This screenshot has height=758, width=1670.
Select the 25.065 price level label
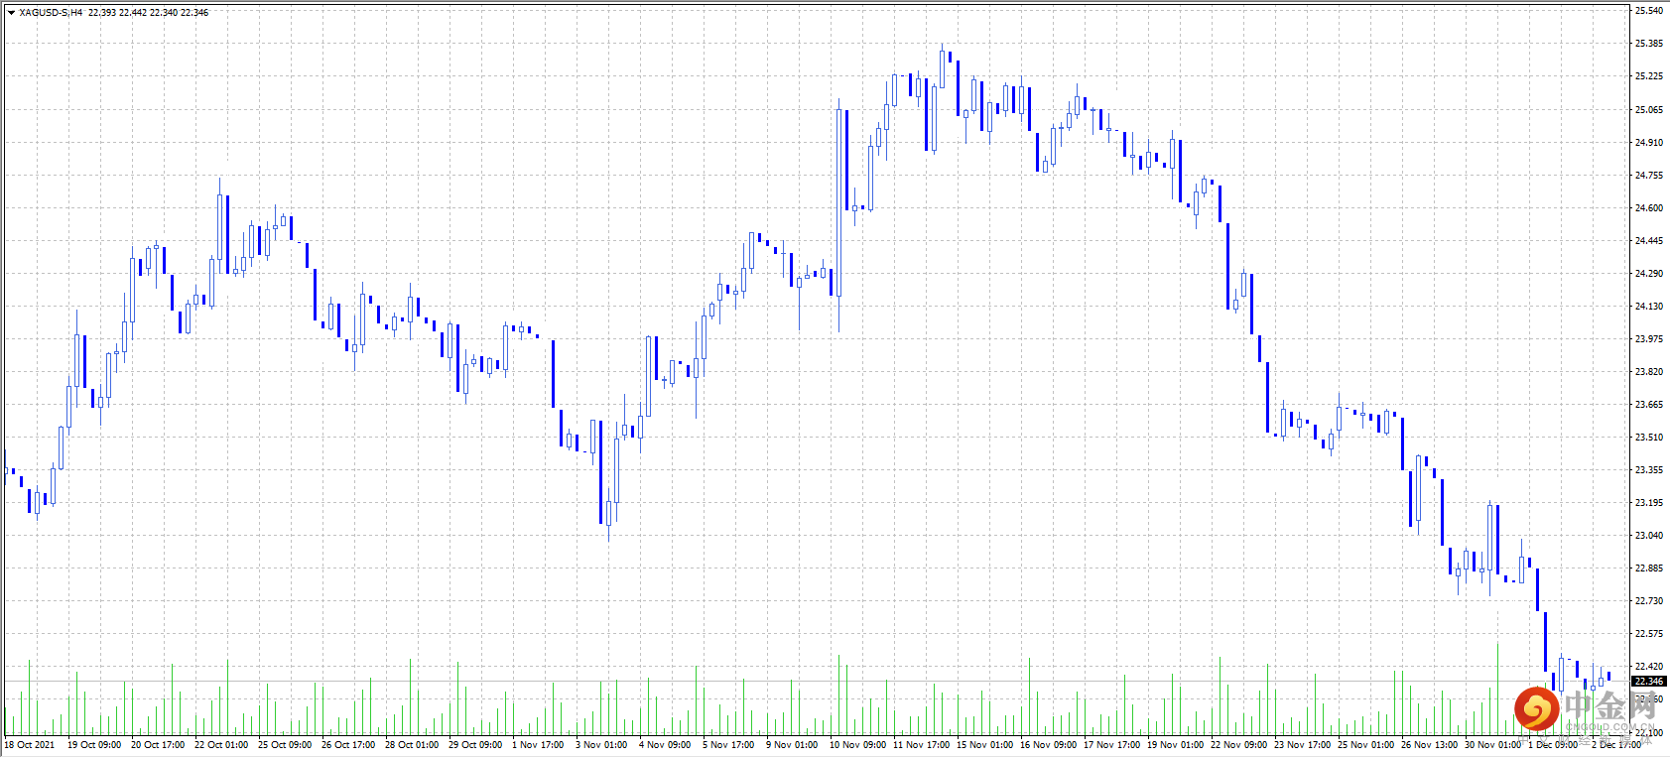1648,110
